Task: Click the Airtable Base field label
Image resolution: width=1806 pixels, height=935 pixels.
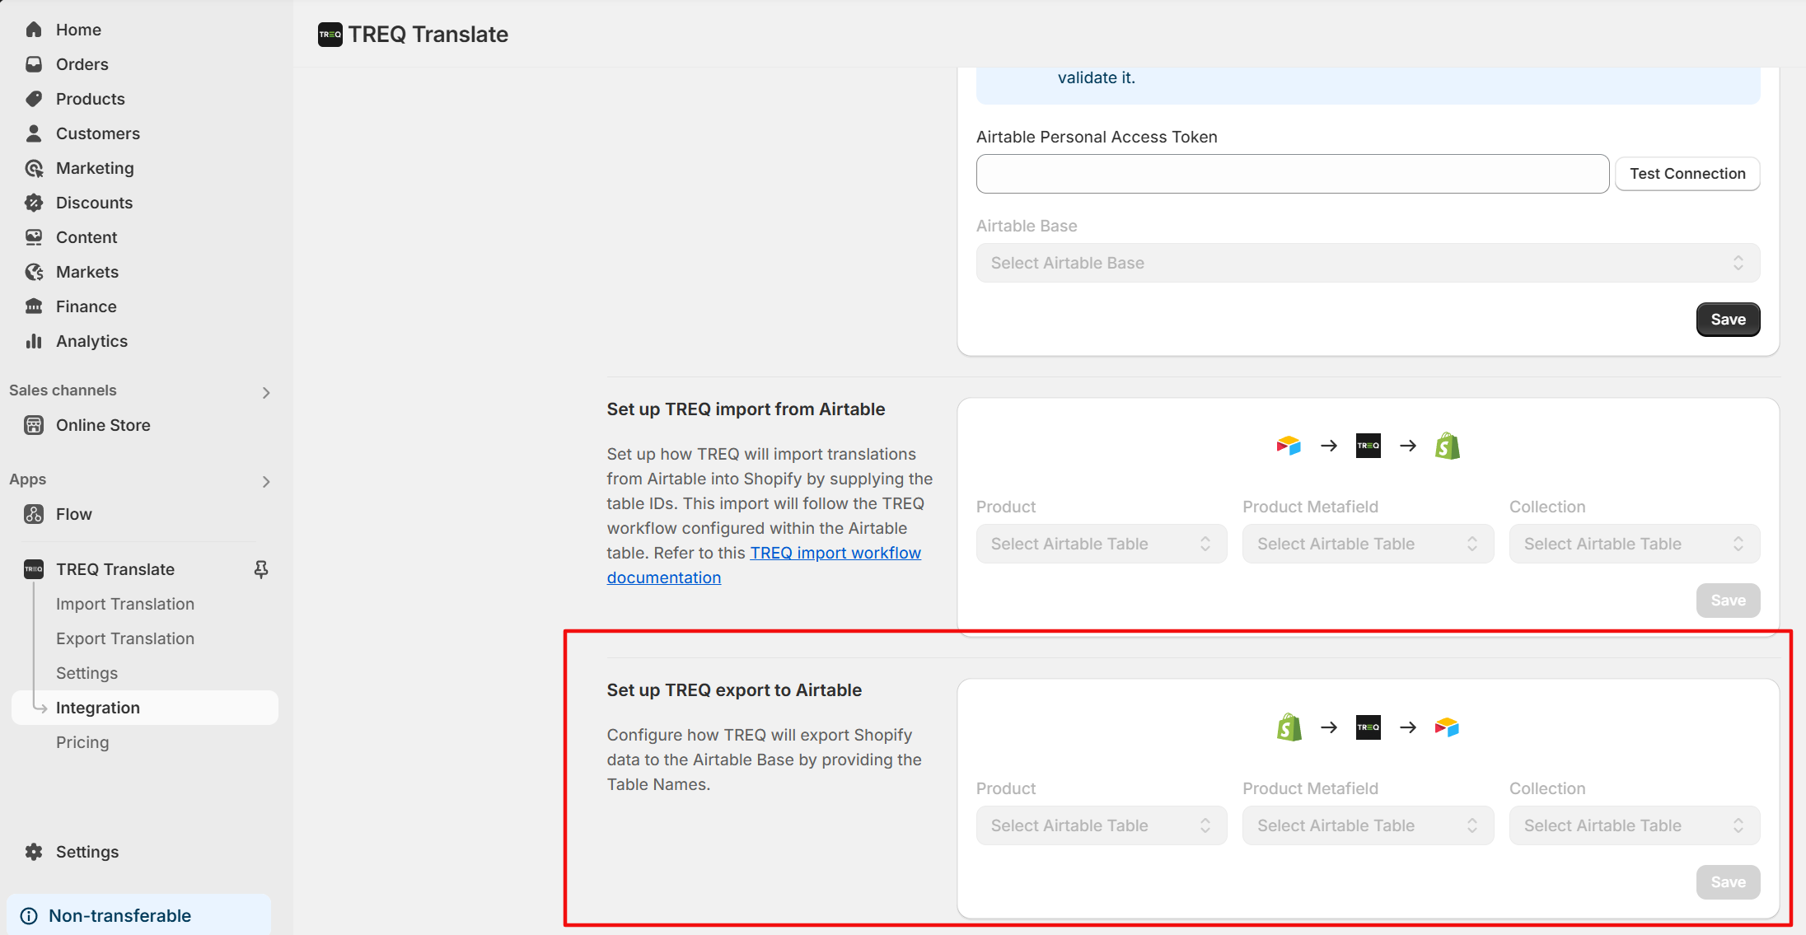Action: pyautogui.click(x=1027, y=226)
